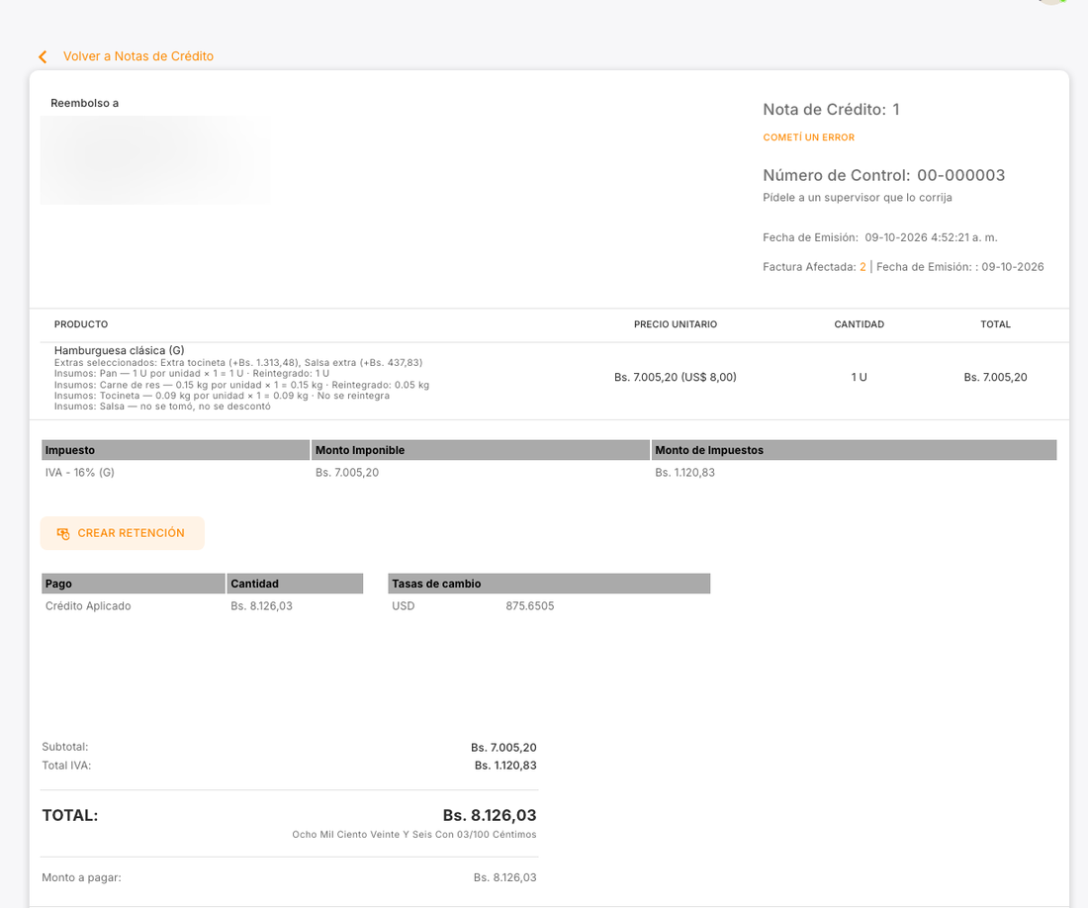Click the Hamburguesa clásica (G) product name
Screen dimensions: 1088x908
(120, 350)
